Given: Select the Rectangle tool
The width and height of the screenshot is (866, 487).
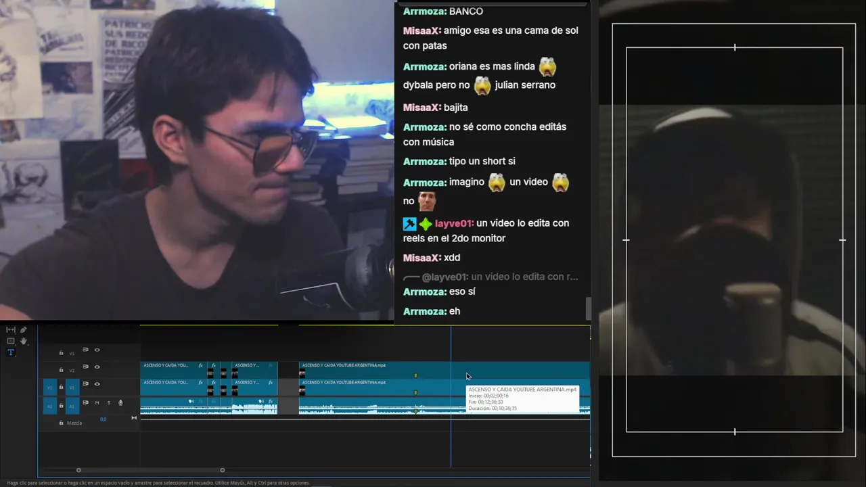Looking at the screenshot, I should pos(11,341).
